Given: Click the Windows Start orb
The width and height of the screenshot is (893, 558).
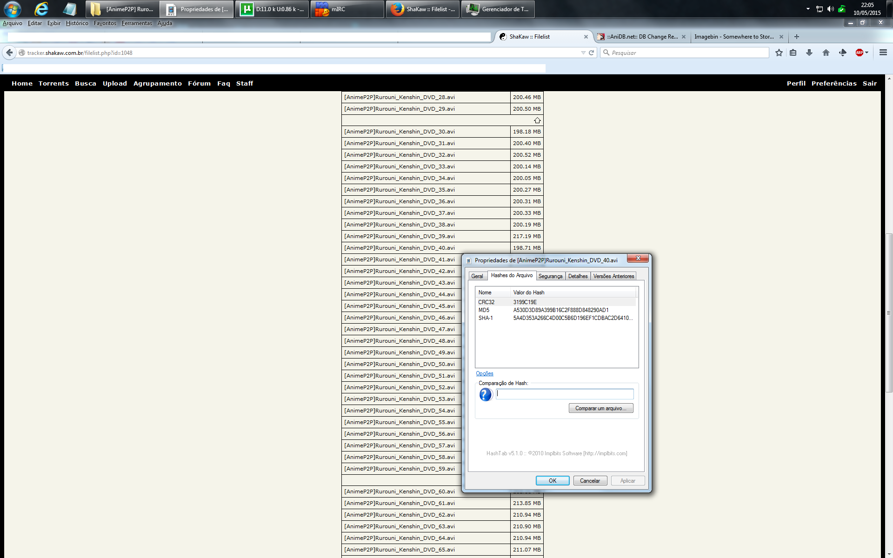Looking at the screenshot, I should pos(13,9).
